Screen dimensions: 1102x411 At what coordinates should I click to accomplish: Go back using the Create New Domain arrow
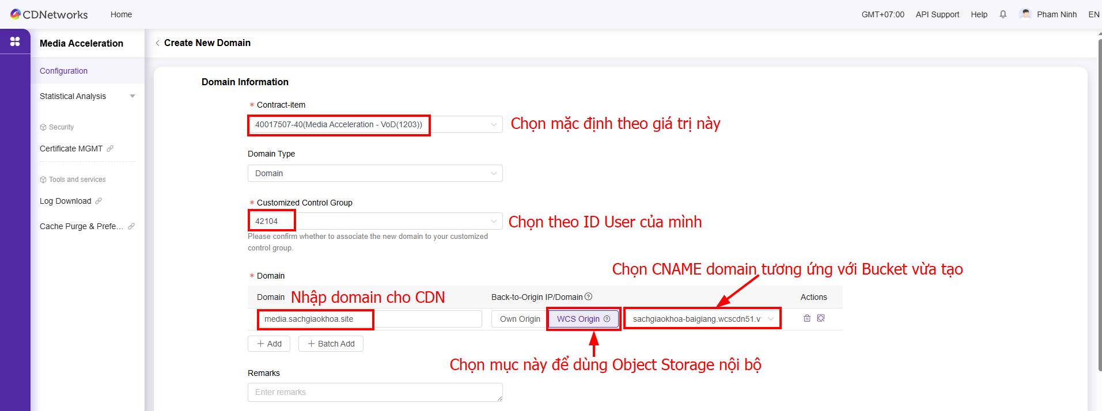(x=157, y=43)
